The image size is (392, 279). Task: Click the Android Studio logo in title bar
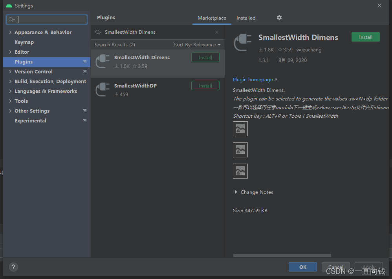pyautogui.click(x=9, y=5)
